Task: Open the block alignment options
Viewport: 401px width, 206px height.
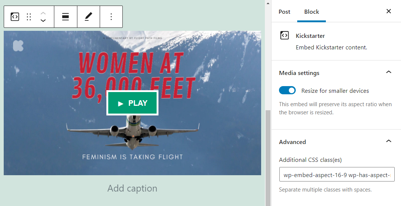Action: (65, 17)
